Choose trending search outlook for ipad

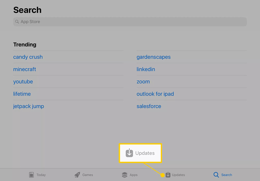coord(155,94)
